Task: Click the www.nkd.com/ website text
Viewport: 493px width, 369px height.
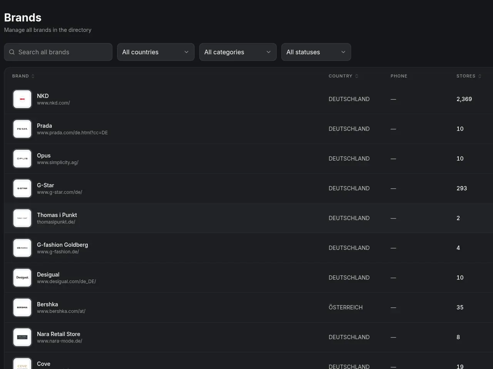Action: 53,103
